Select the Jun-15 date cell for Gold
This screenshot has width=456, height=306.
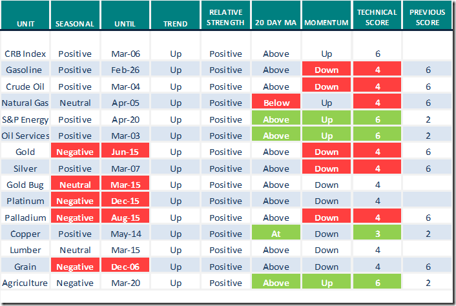tap(125, 152)
